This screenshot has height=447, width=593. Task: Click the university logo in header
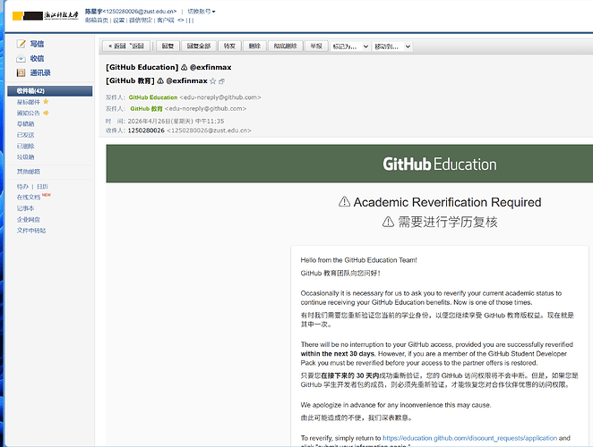tap(46, 15)
